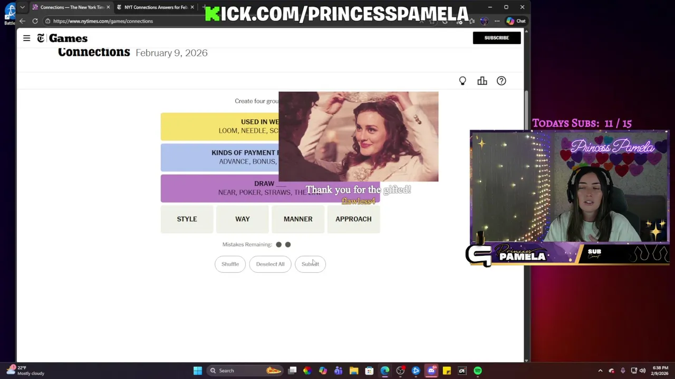Open the browser three-dot settings menu
The width and height of the screenshot is (675, 379).
pyautogui.click(x=497, y=21)
